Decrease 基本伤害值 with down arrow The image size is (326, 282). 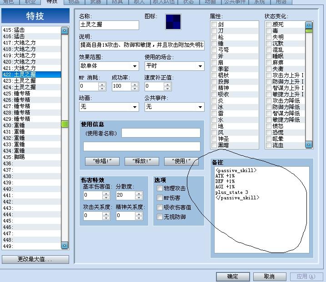point(106,197)
